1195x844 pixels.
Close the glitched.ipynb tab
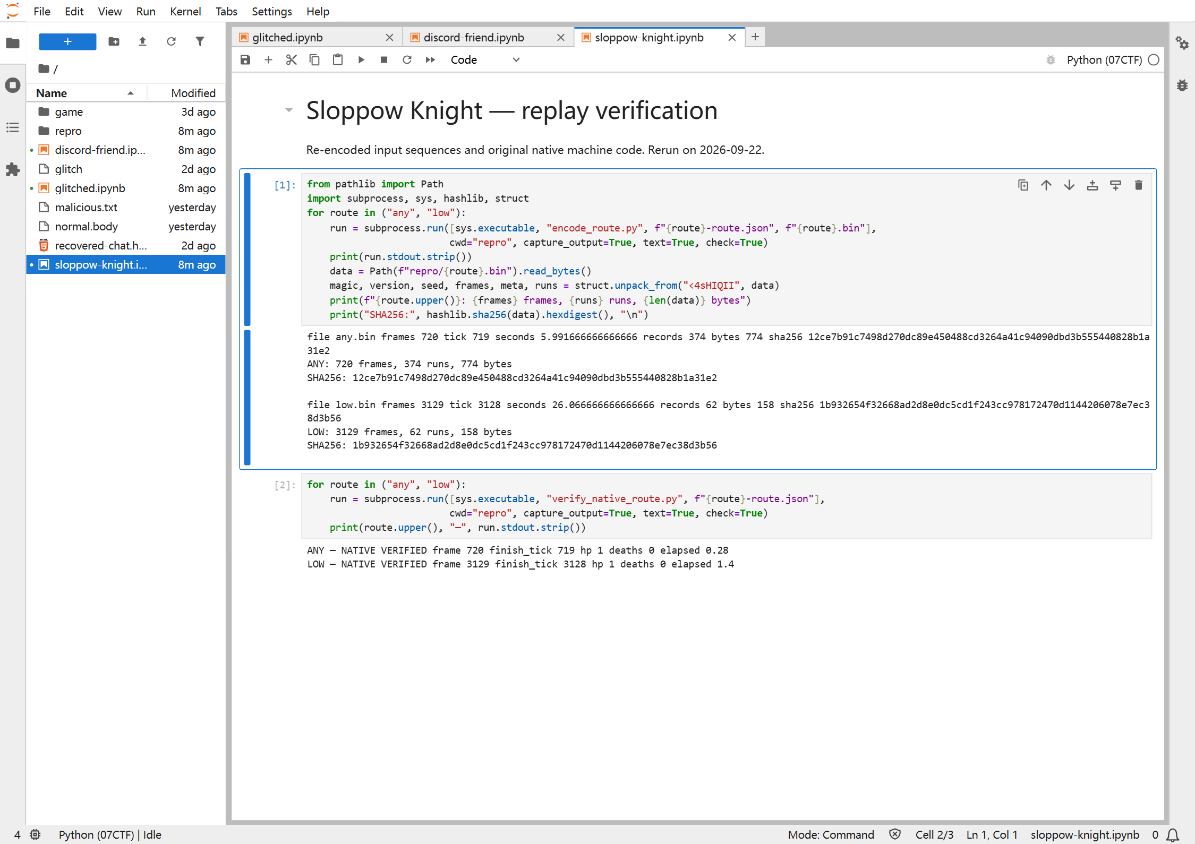389,37
